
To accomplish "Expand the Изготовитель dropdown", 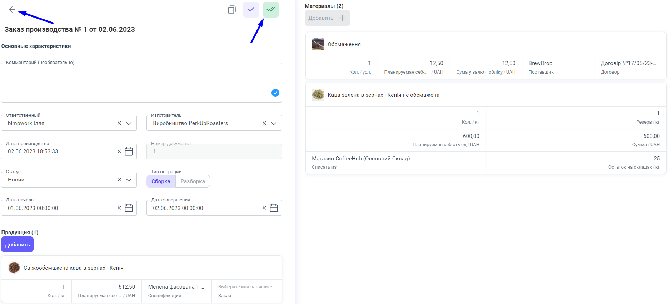I will point(274,123).
